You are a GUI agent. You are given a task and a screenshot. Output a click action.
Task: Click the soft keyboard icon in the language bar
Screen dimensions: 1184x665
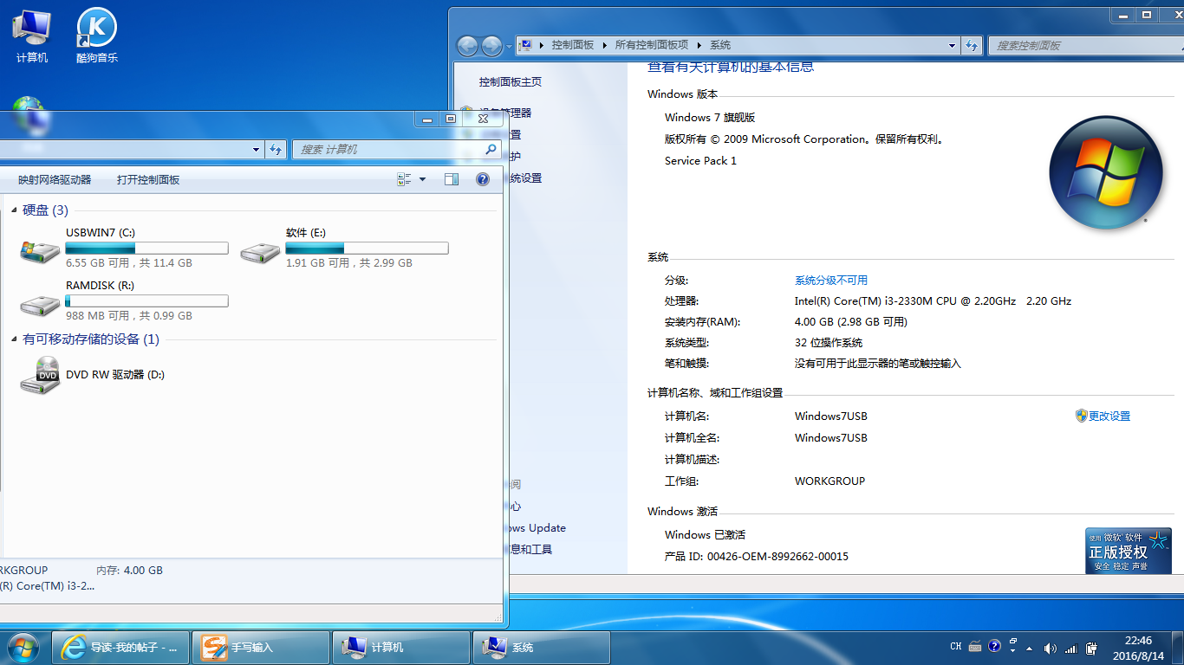coord(975,646)
